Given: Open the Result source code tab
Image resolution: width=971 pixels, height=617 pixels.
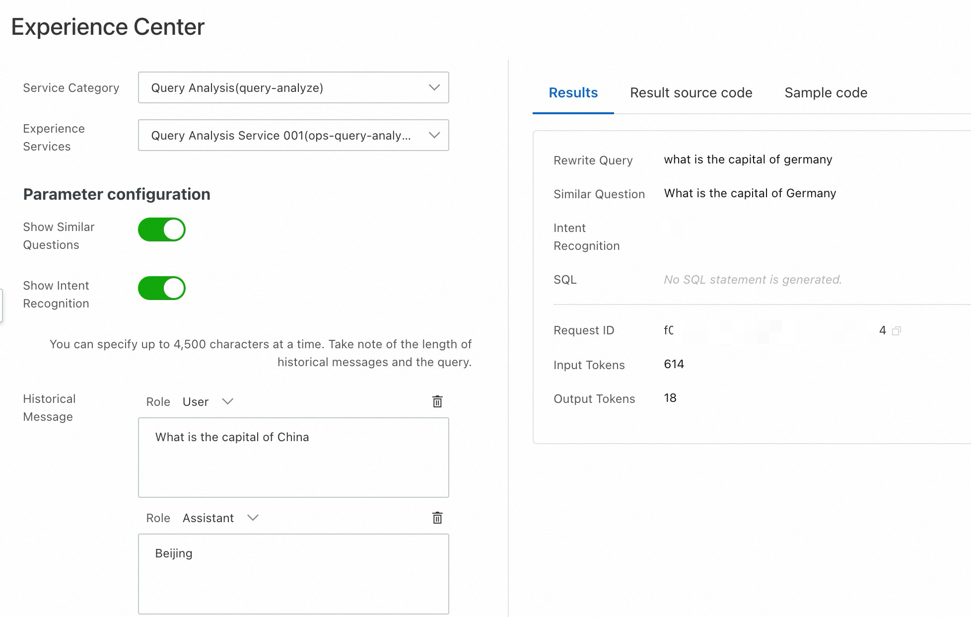Looking at the screenshot, I should click(691, 92).
